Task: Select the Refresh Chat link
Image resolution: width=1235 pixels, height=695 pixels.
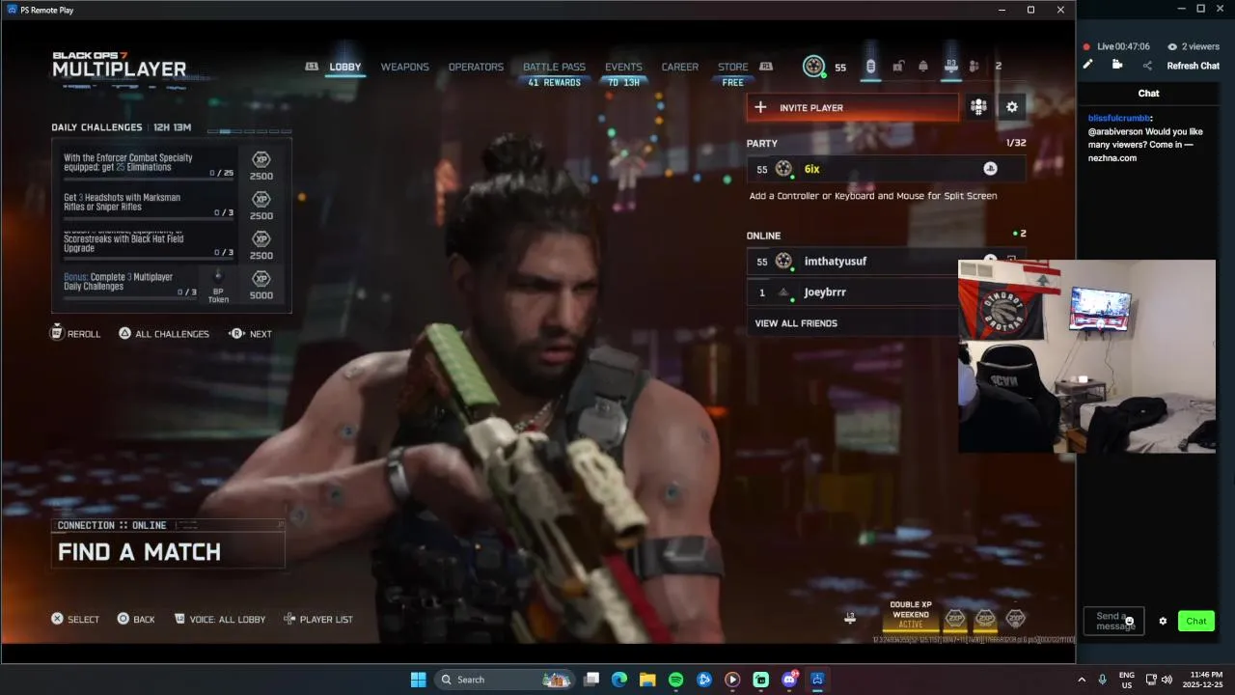Action: 1194,66
